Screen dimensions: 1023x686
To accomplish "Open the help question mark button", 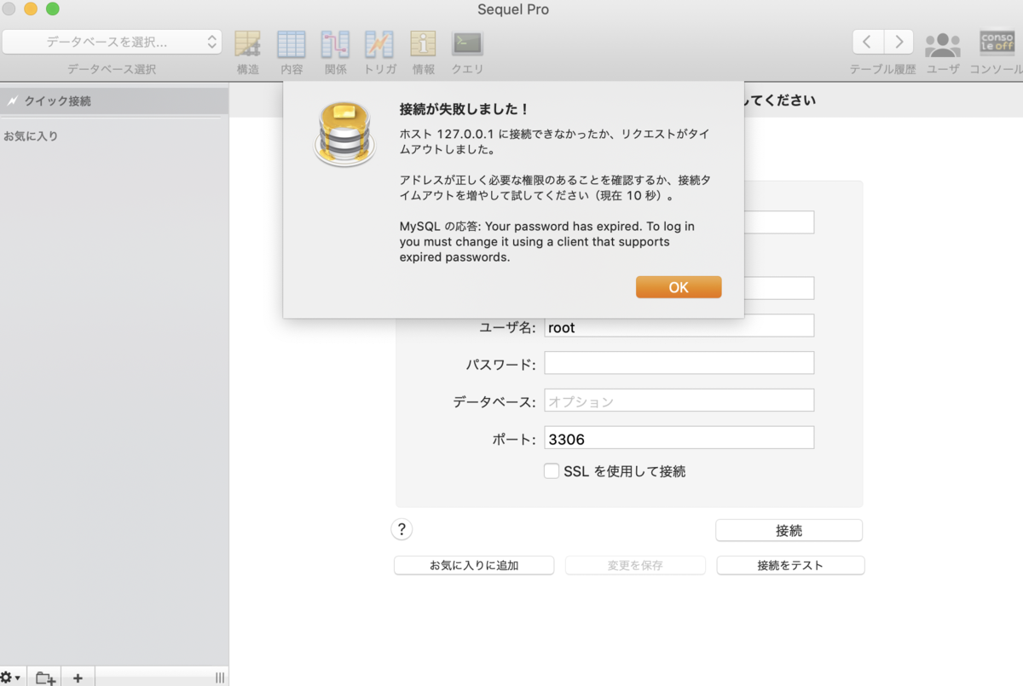I will point(402,529).
